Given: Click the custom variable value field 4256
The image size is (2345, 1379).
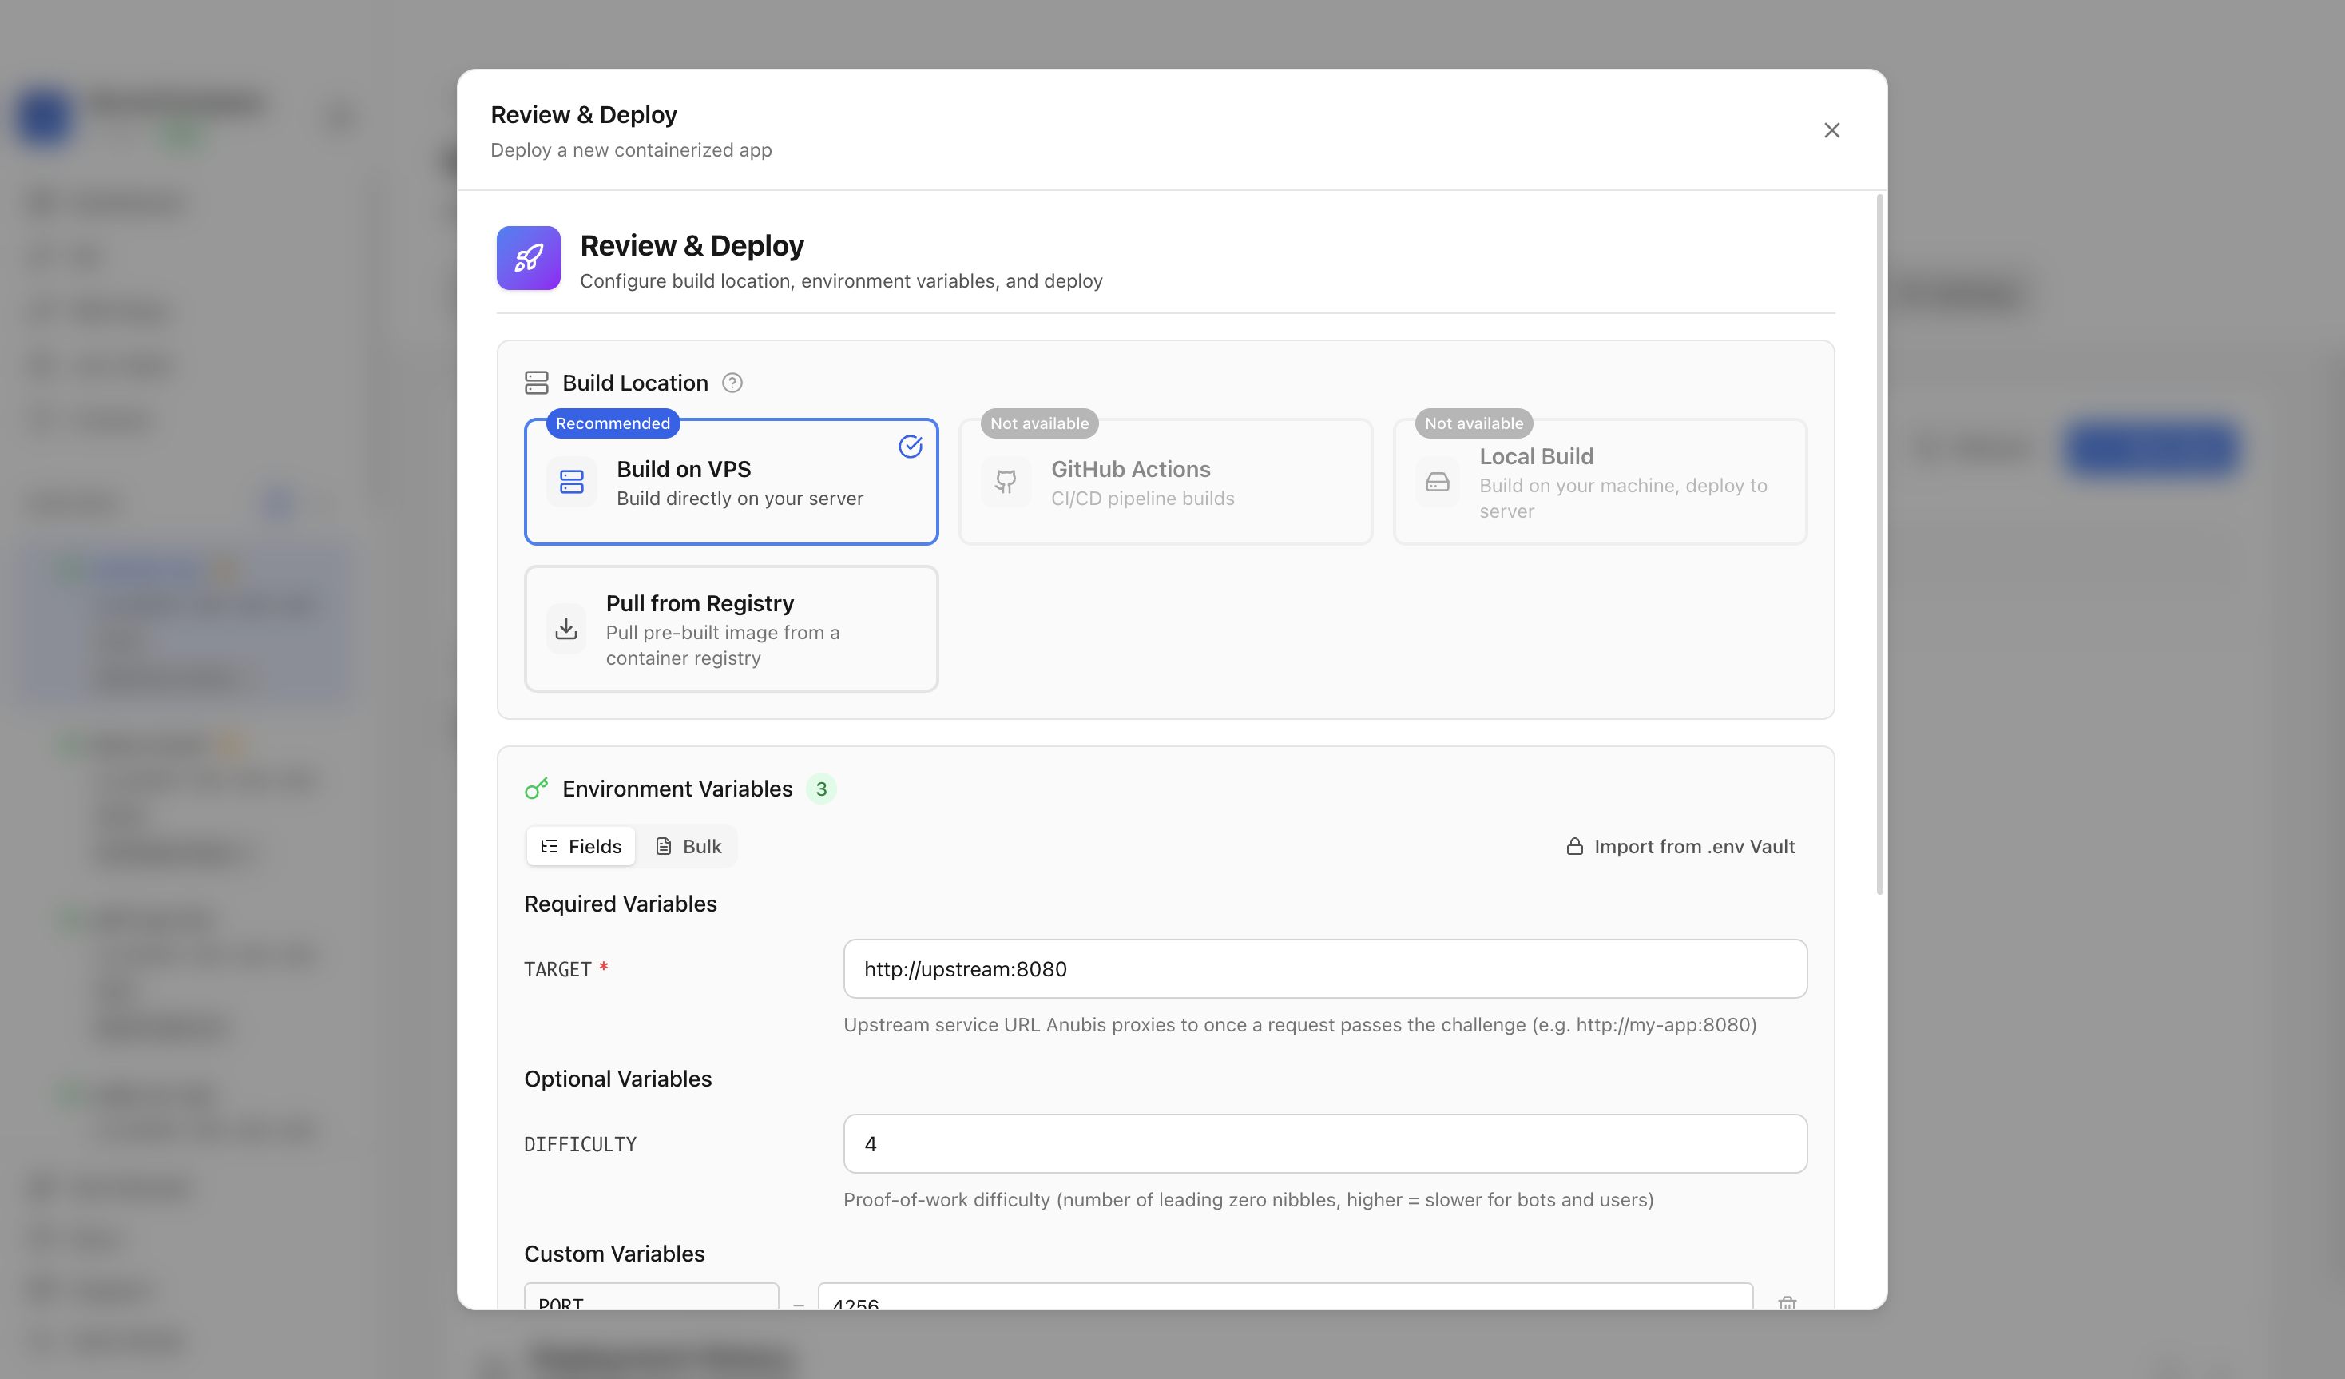Looking at the screenshot, I should tap(1285, 1297).
